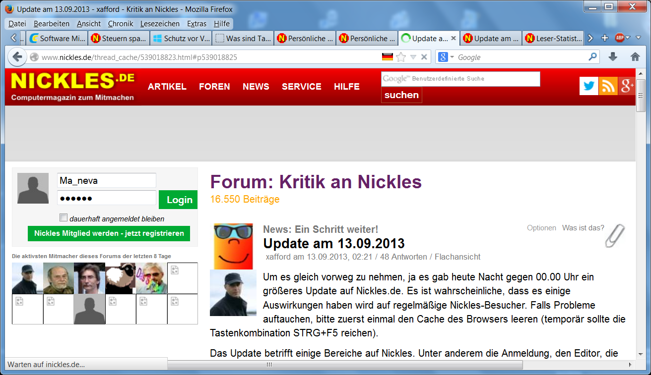
Task: Switch to the 'Steuern spa...' tab
Action: click(x=119, y=38)
